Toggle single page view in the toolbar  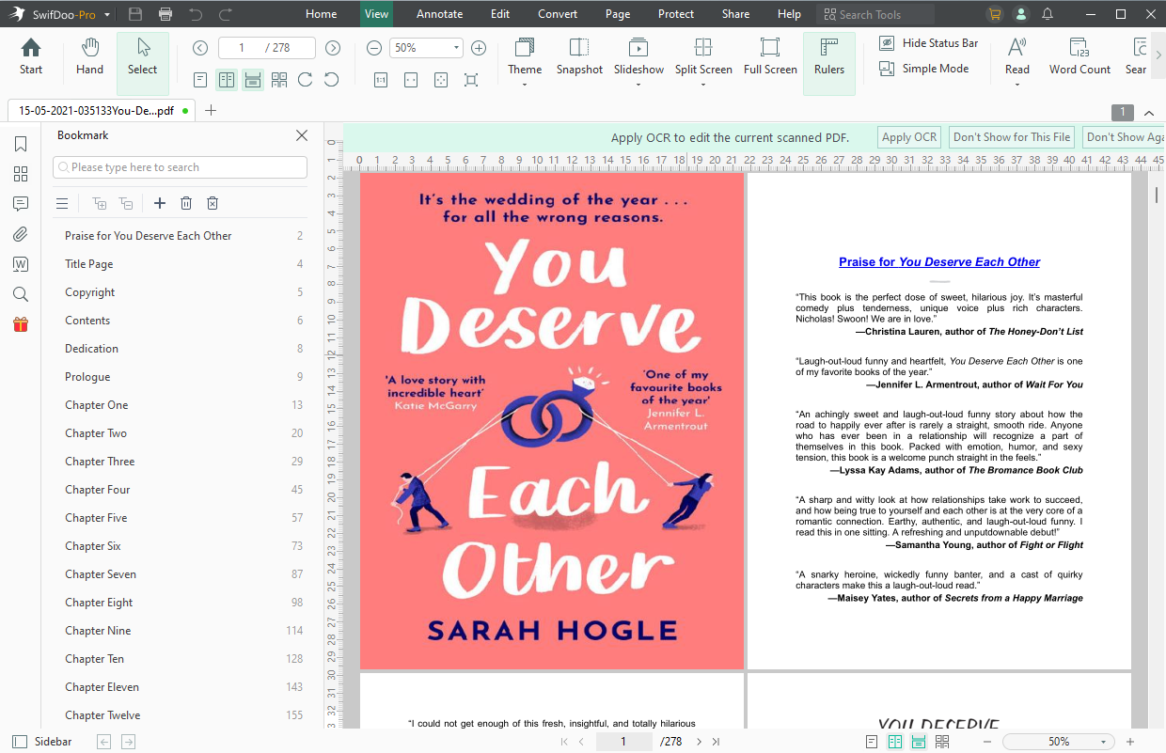click(x=200, y=80)
